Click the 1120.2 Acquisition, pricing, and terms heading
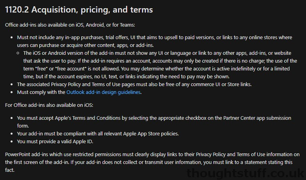 pyautogui.click(x=79, y=10)
